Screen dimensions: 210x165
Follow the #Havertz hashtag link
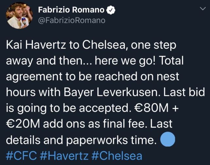64,156
